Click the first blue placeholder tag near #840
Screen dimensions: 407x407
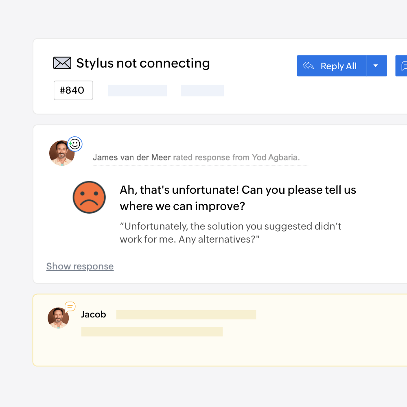tap(137, 91)
